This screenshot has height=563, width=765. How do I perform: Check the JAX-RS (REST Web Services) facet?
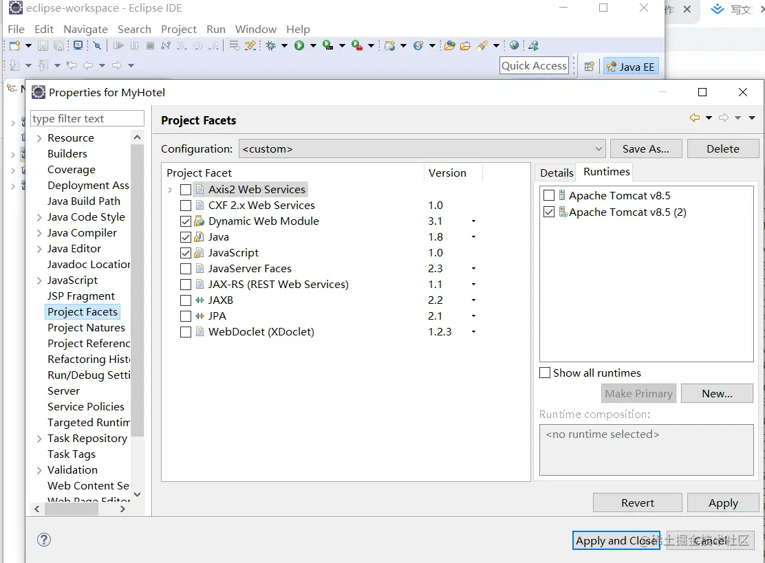(185, 284)
